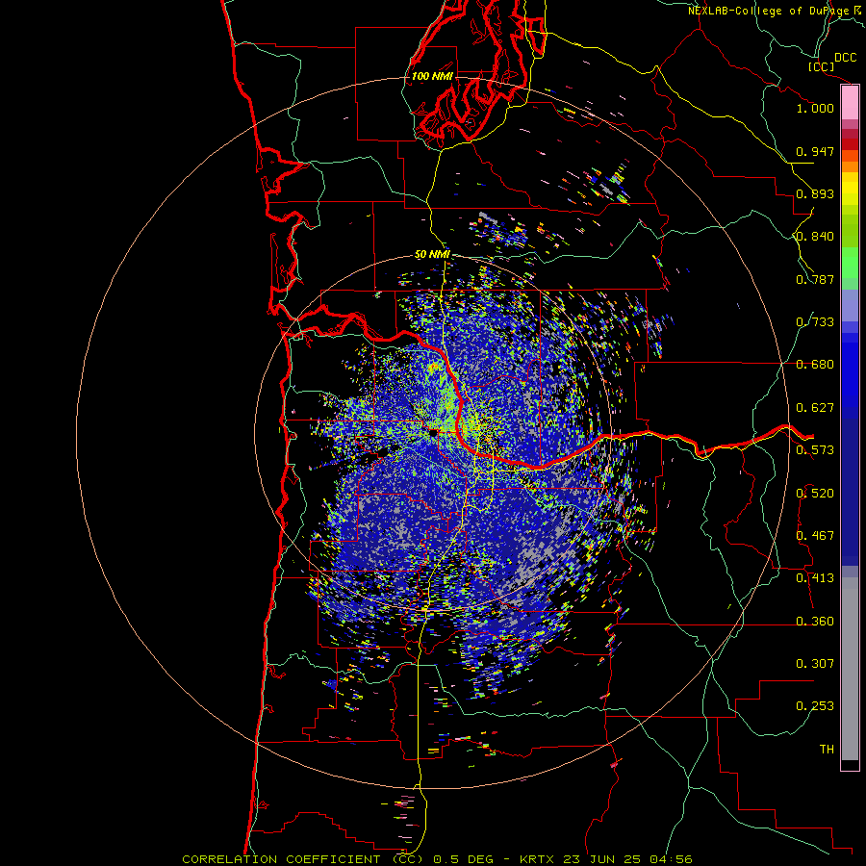
Task: Select the 0.840 scale value
Action: (815, 237)
